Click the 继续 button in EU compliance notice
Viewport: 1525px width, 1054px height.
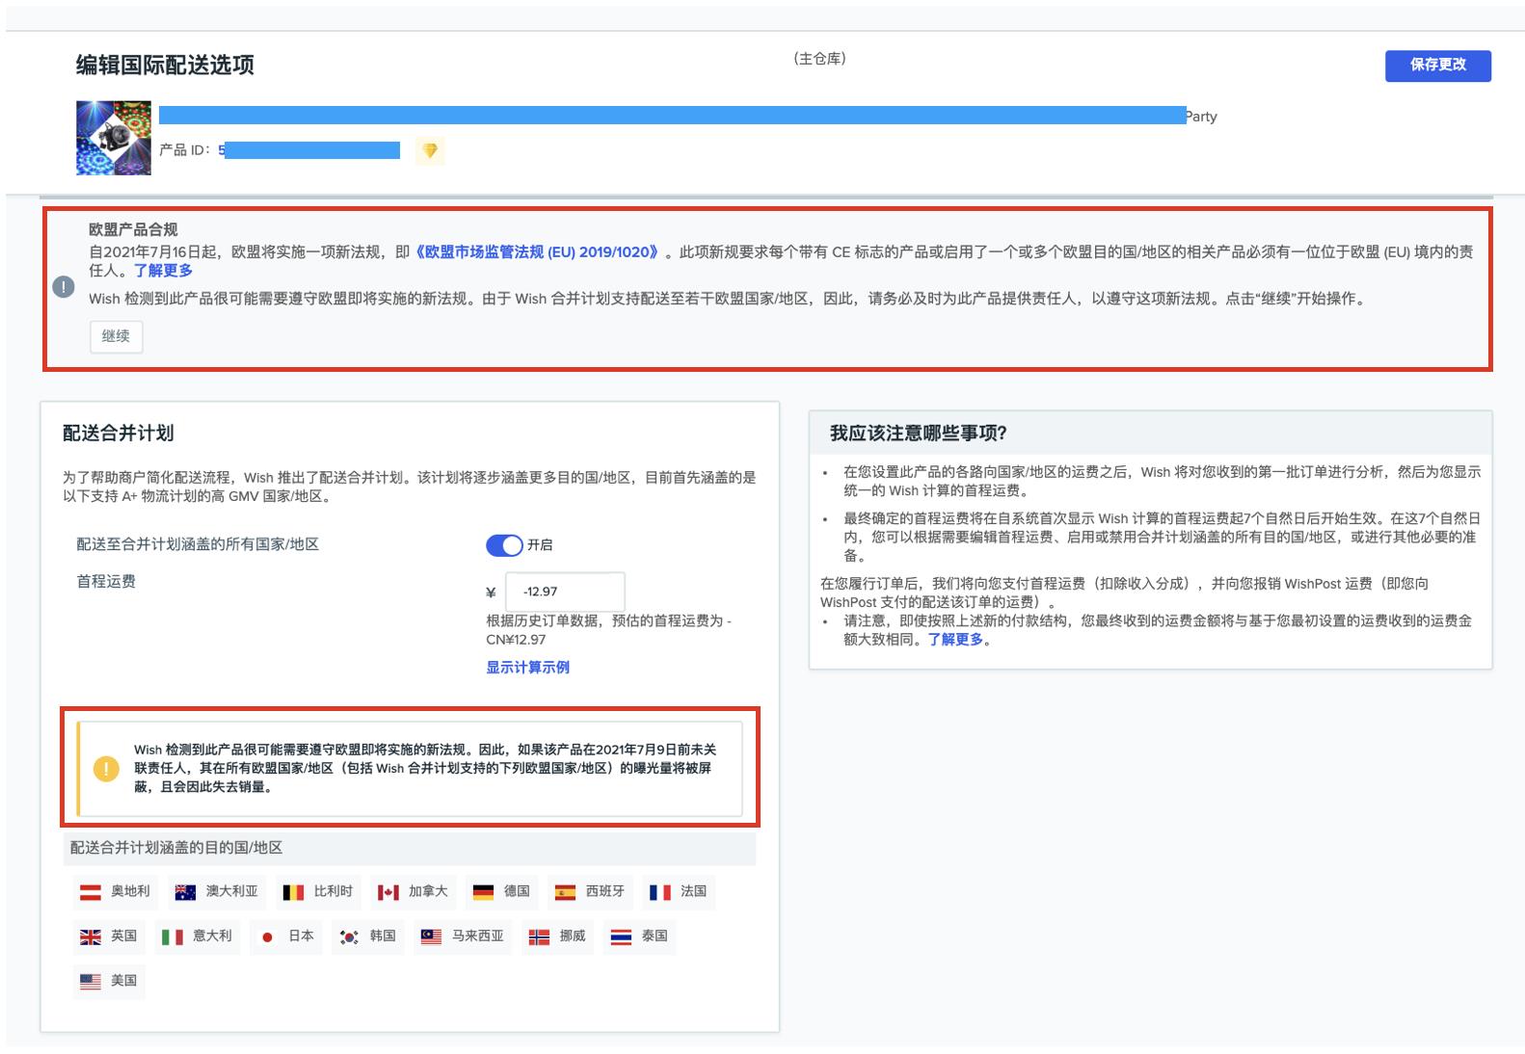116,336
